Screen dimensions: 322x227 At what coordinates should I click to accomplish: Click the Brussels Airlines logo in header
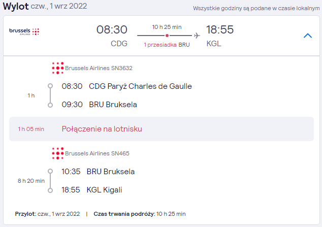click(x=24, y=31)
